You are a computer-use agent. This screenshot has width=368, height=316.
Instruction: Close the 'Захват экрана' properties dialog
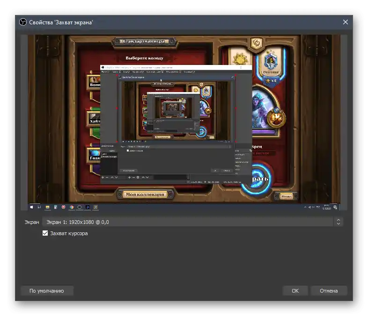point(345,22)
